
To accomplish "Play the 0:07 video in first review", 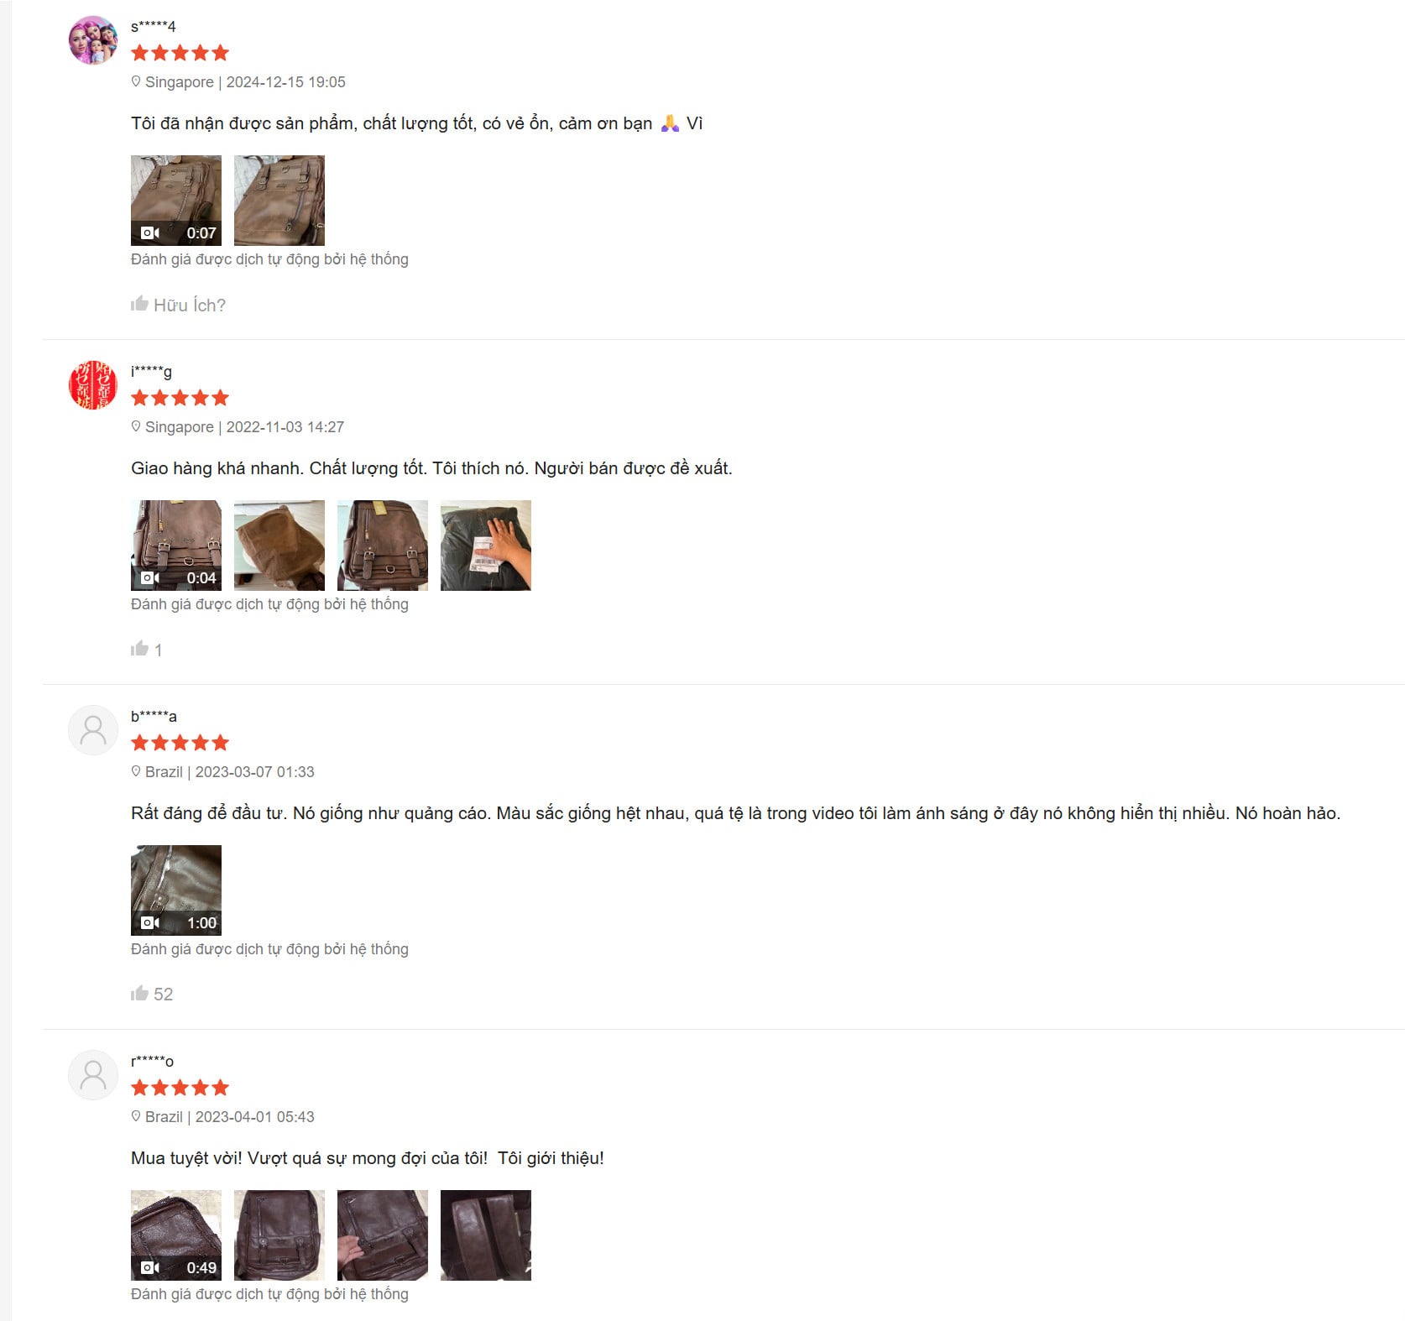I will [x=176, y=201].
